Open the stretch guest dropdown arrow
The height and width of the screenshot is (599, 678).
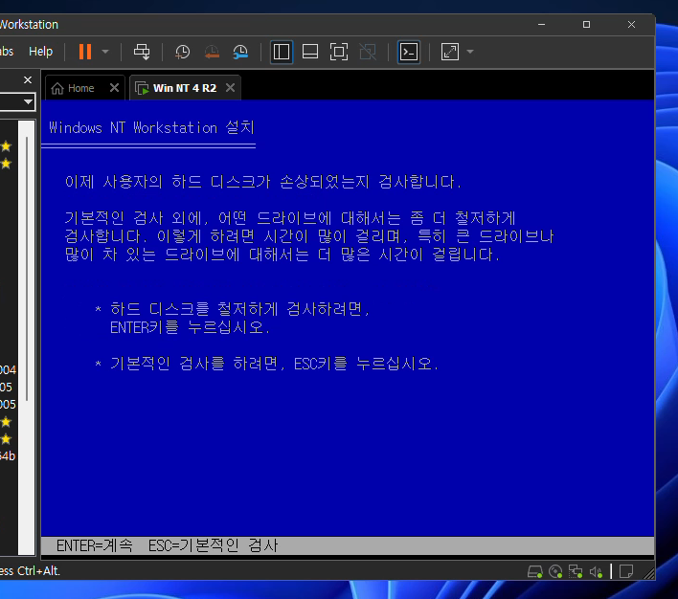pyautogui.click(x=470, y=52)
